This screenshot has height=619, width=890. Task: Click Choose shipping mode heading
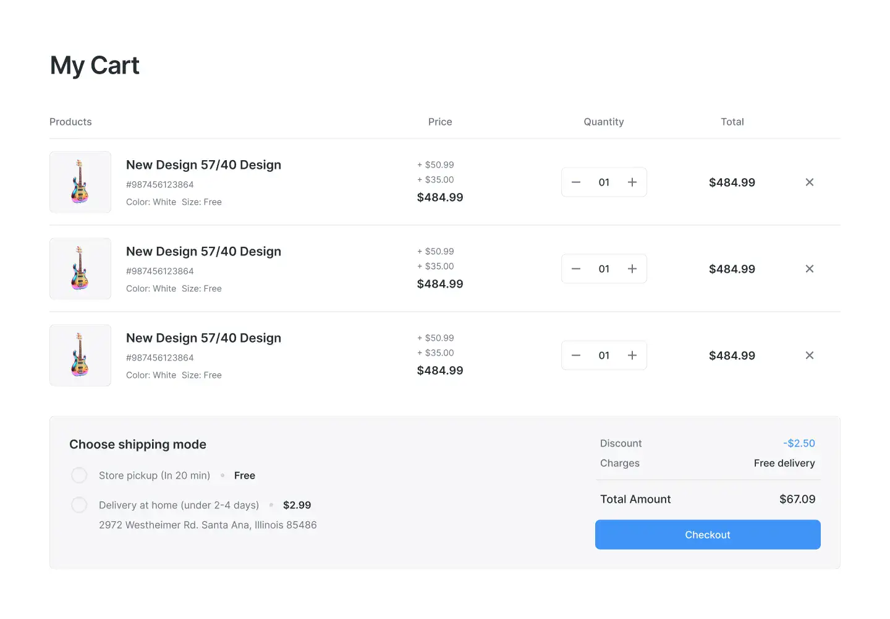(138, 445)
